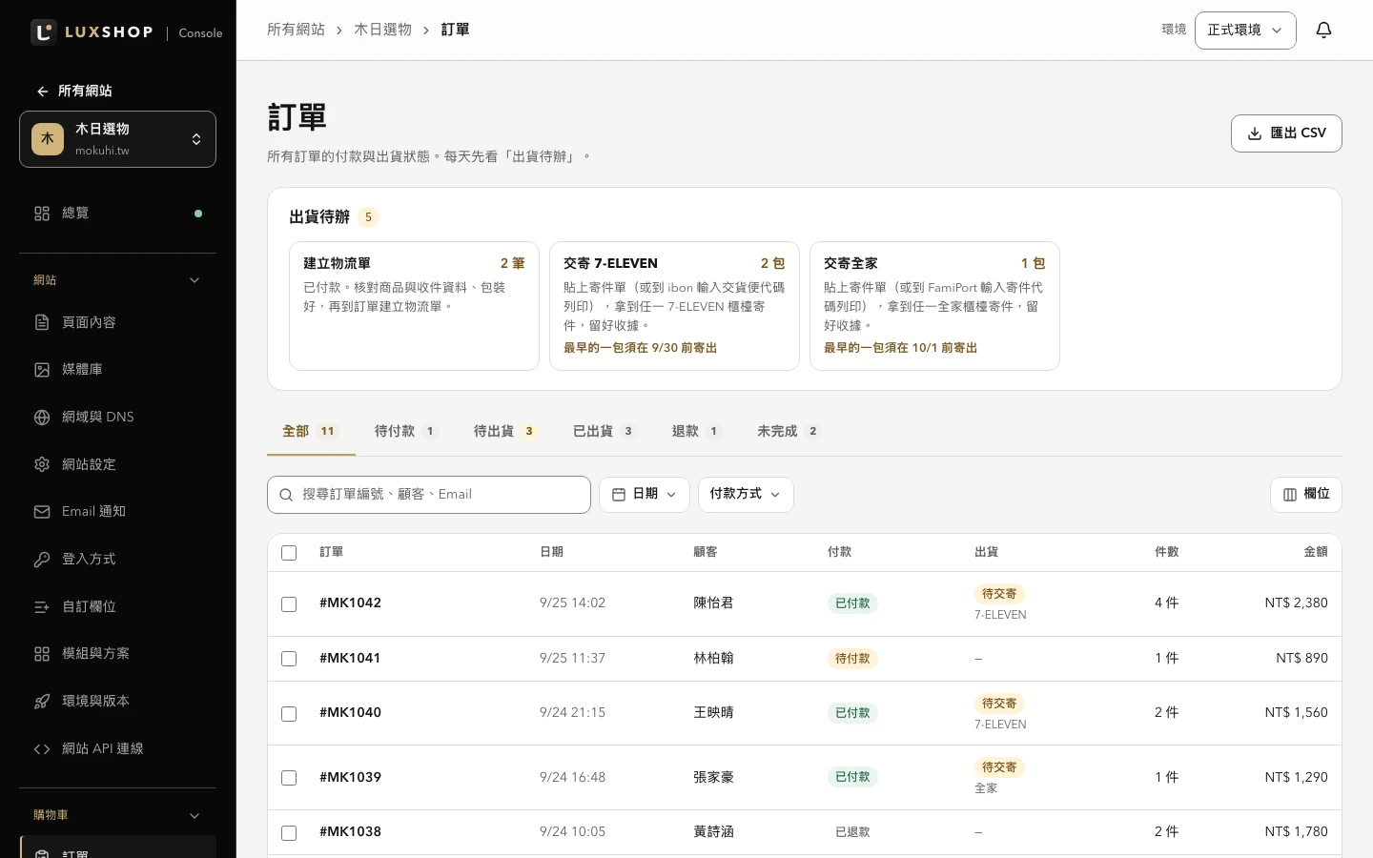Viewport: 1373px width, 858px height.
Task: Open the 交寄 7-ELEVEN task card
Action: click(674, 306)
